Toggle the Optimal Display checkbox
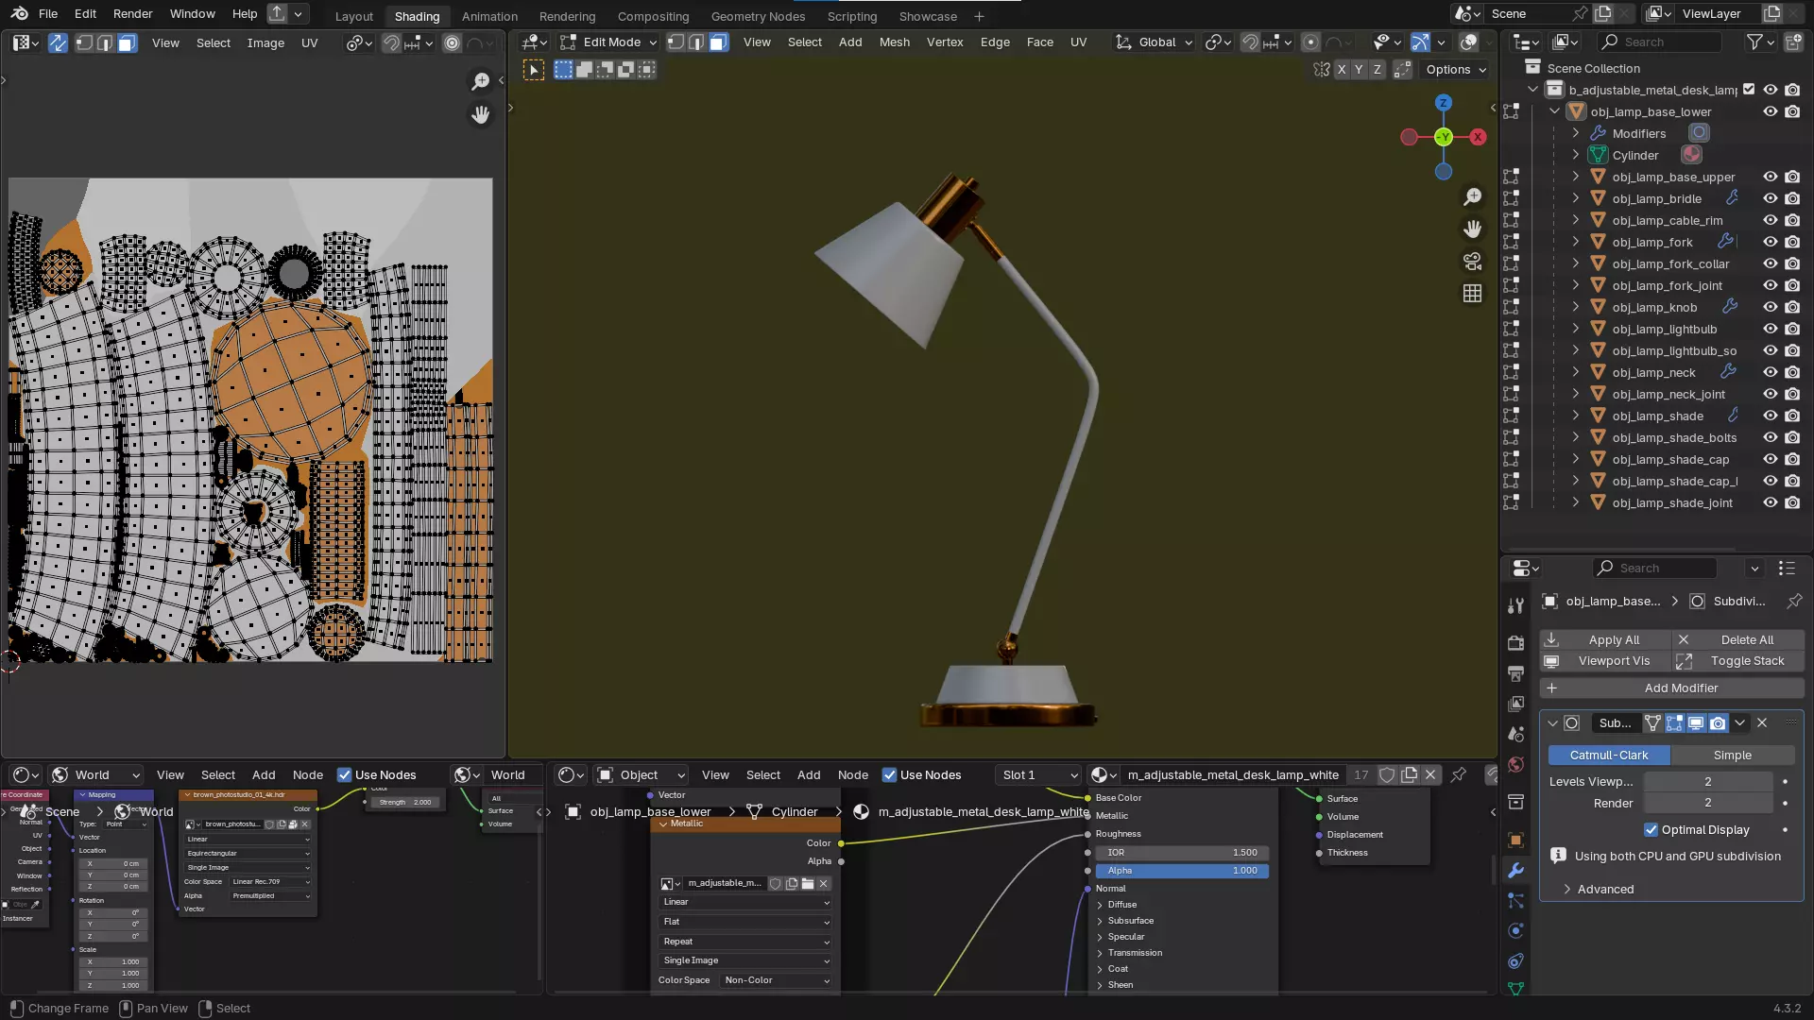The height and width of the screenshot is (1020, 1814). pyautogui.click(x=1651, y=829)
